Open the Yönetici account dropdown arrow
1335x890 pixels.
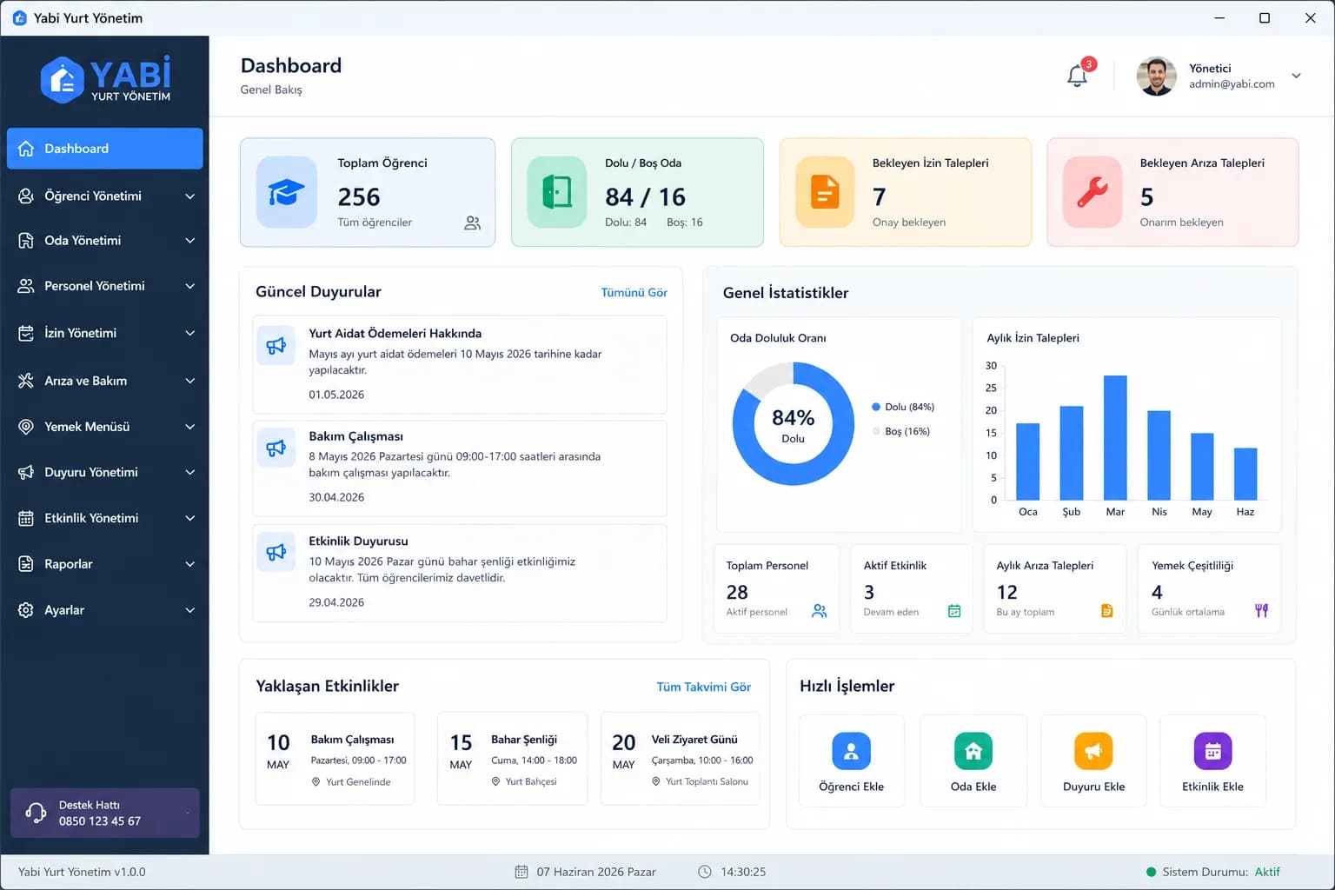[1296, 76]
